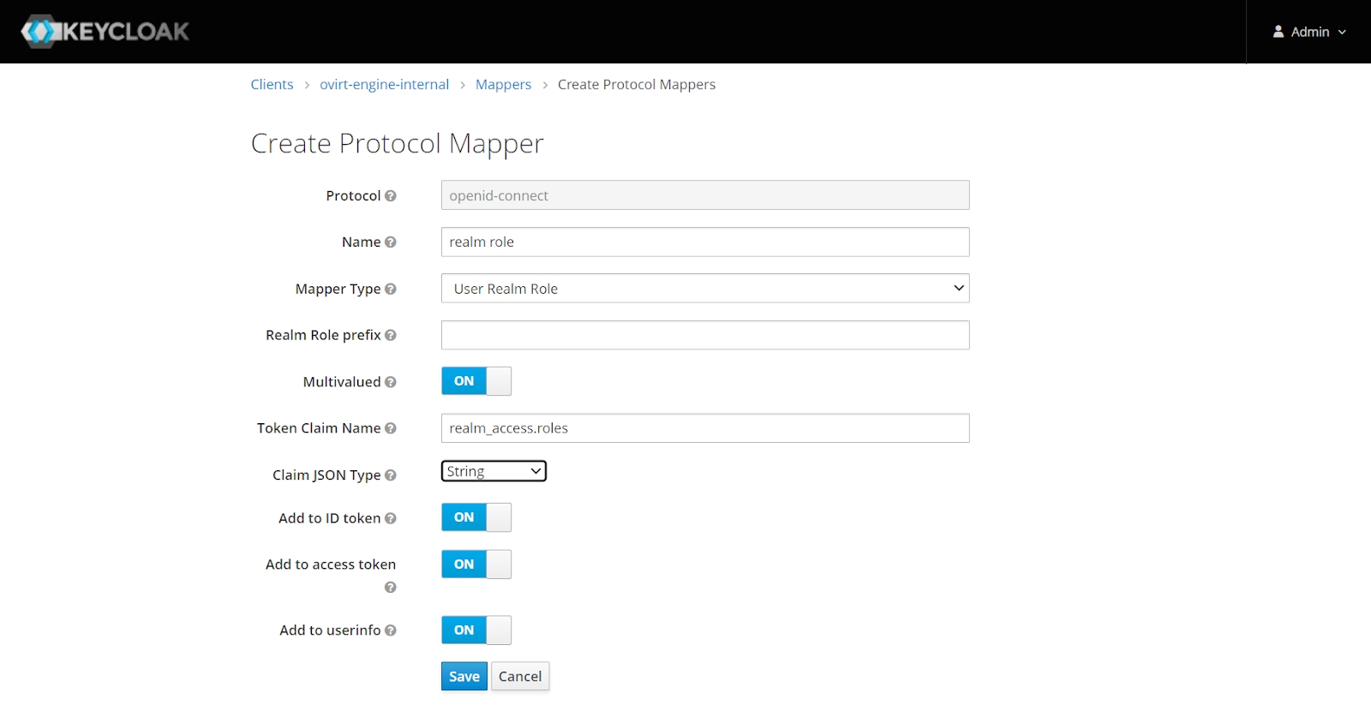
Task: Disable the Add to ID token switch
Action: click(476, 517)
